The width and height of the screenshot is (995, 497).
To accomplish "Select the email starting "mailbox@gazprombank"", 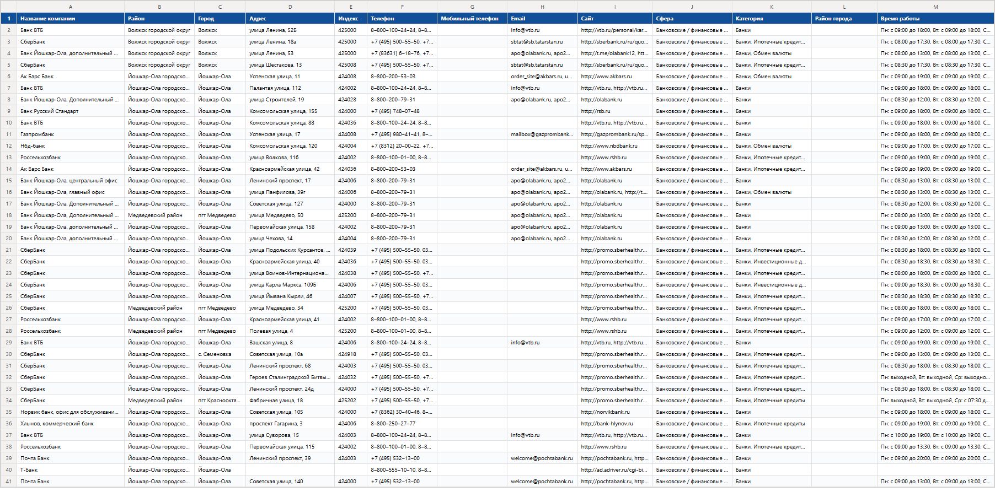I will [x=542, y=134].
